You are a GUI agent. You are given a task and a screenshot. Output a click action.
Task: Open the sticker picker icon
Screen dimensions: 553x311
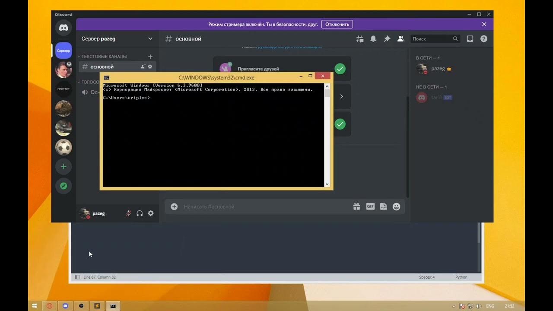pyautogui.click(x=384, y=206)
